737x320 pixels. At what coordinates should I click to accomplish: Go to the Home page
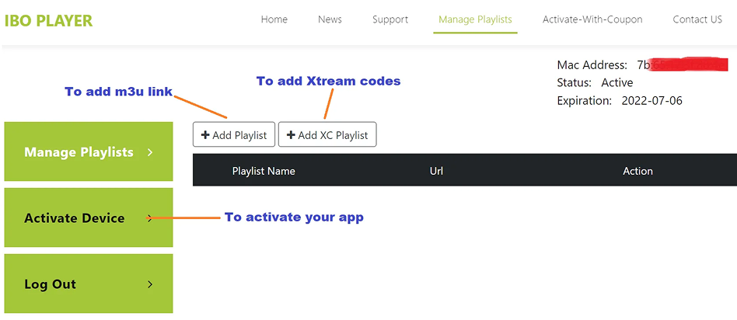(x=274, y=19)
